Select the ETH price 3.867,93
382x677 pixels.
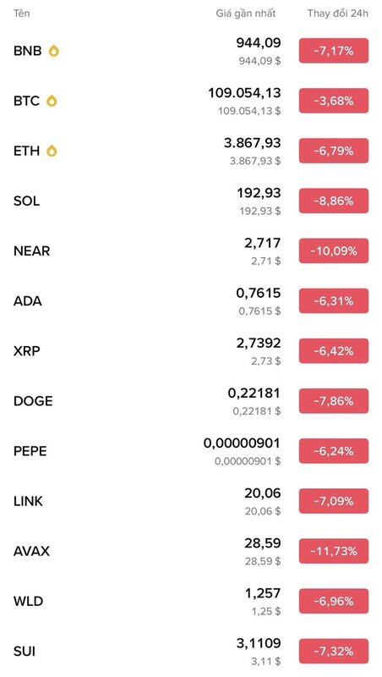pos(252,143)
